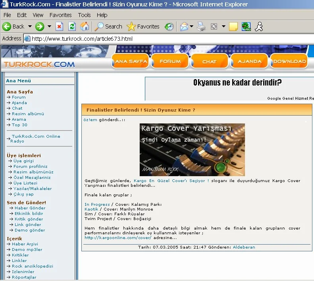Open the kargoonline.com/cover link

click(118, 237)
